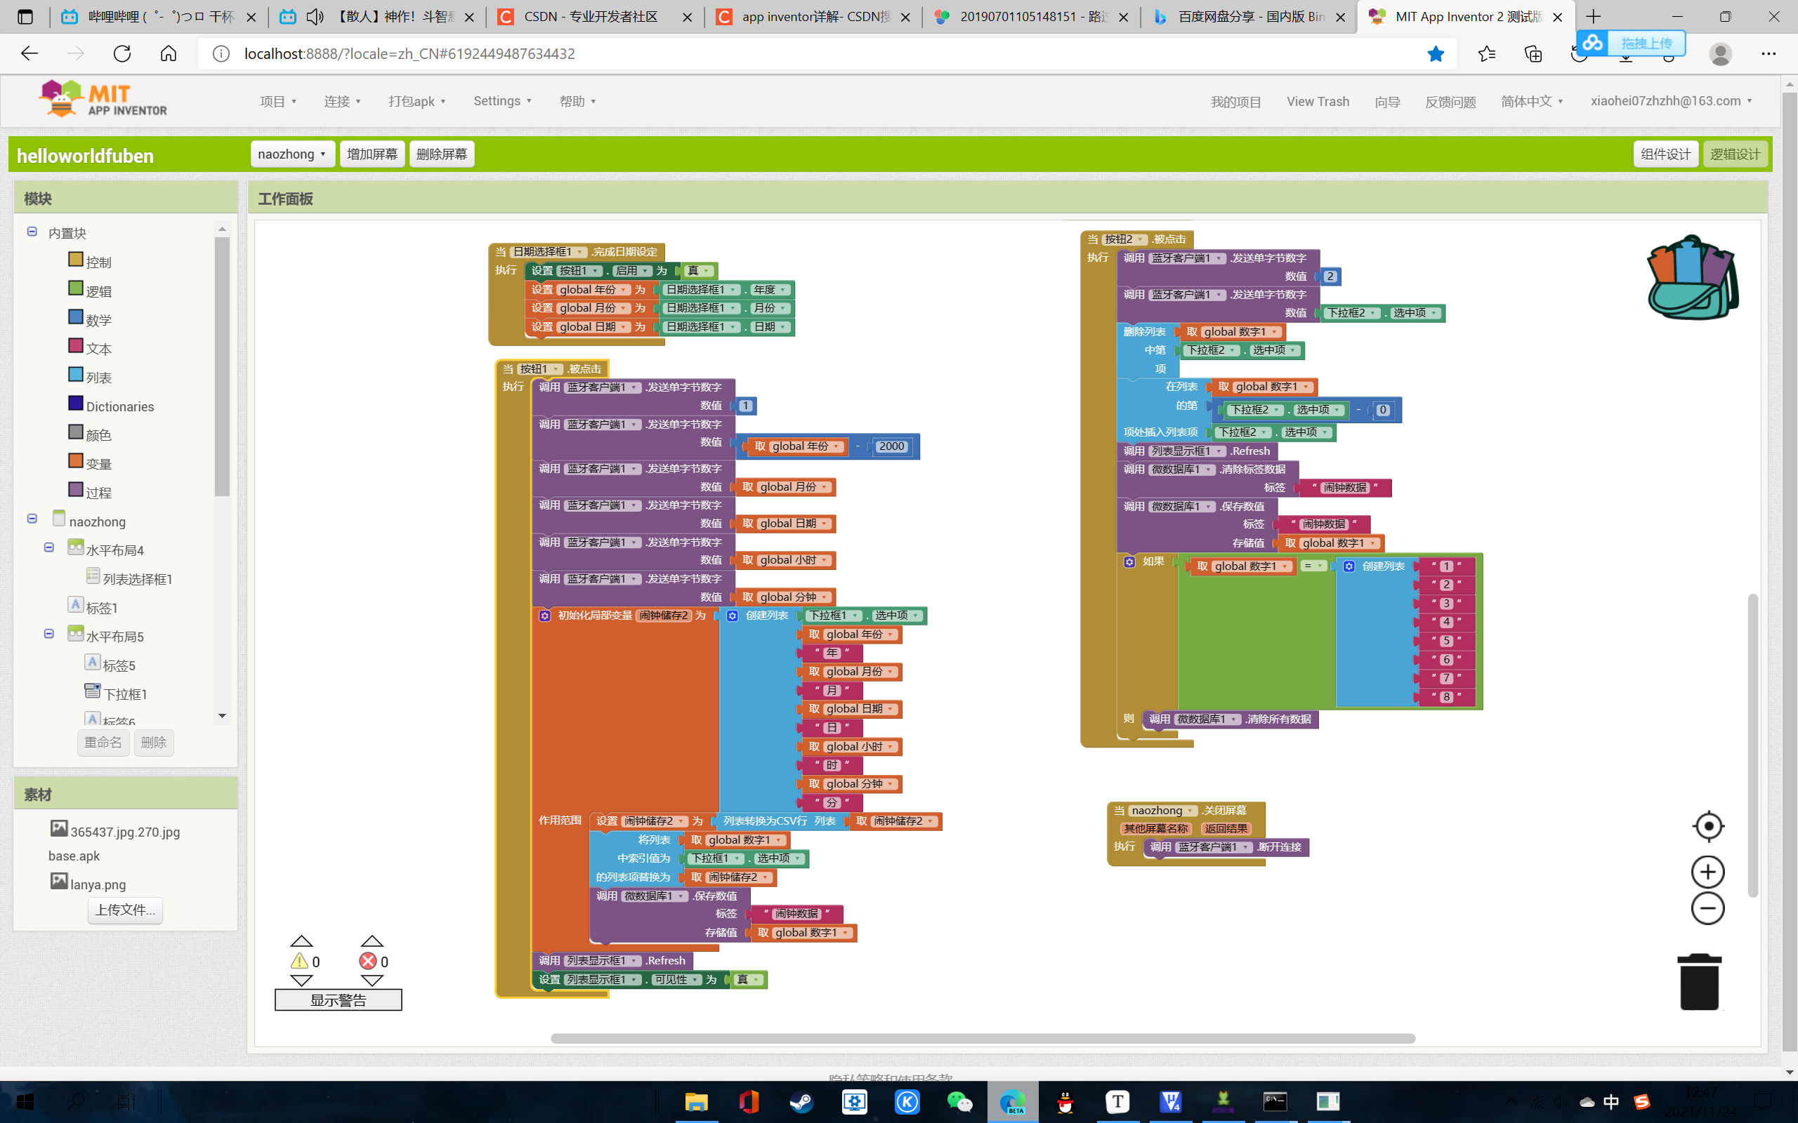This screenshot has width=1798, height=1123.
Task: Click the 向导 link
Action: [1387, 102]
